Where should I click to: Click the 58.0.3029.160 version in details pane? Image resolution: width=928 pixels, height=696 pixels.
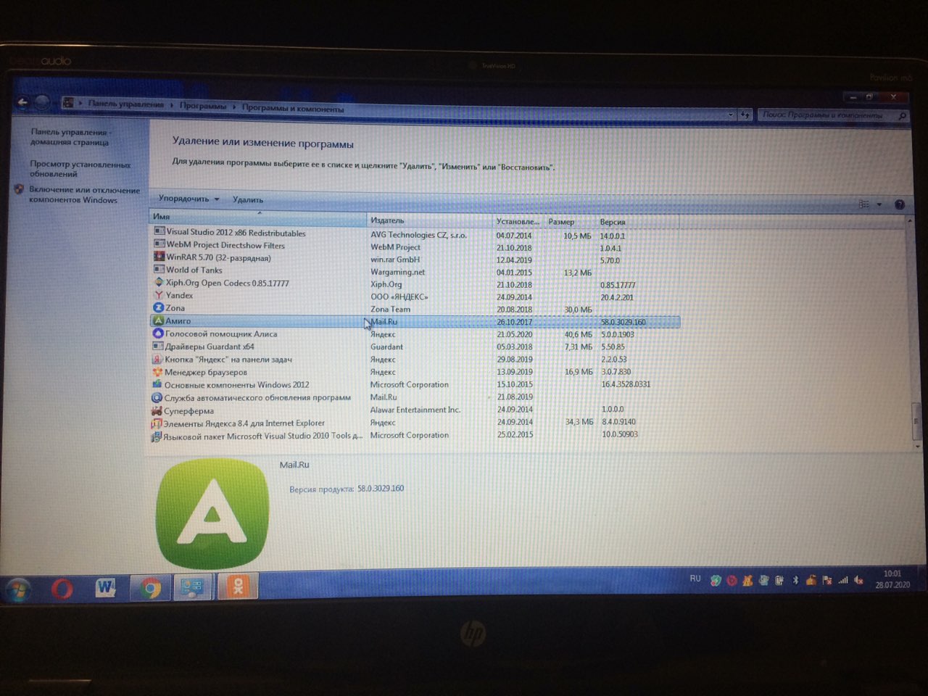[x=381, y=488]
